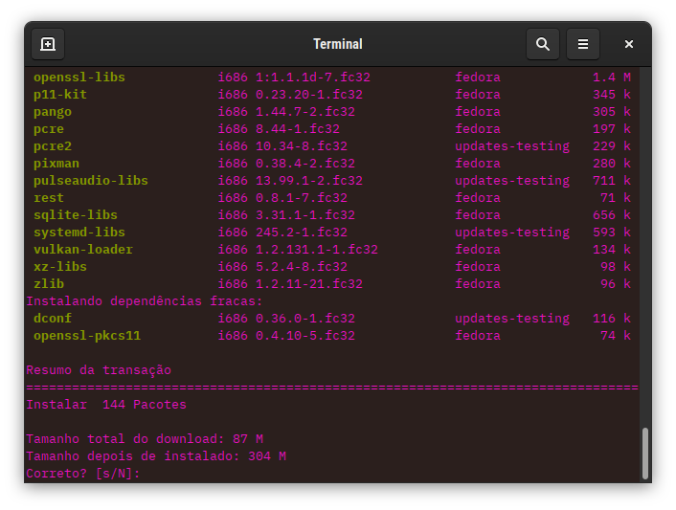Click the search magnifier icon
Screen dimensions: 676x510
click(x=543, y=44)
